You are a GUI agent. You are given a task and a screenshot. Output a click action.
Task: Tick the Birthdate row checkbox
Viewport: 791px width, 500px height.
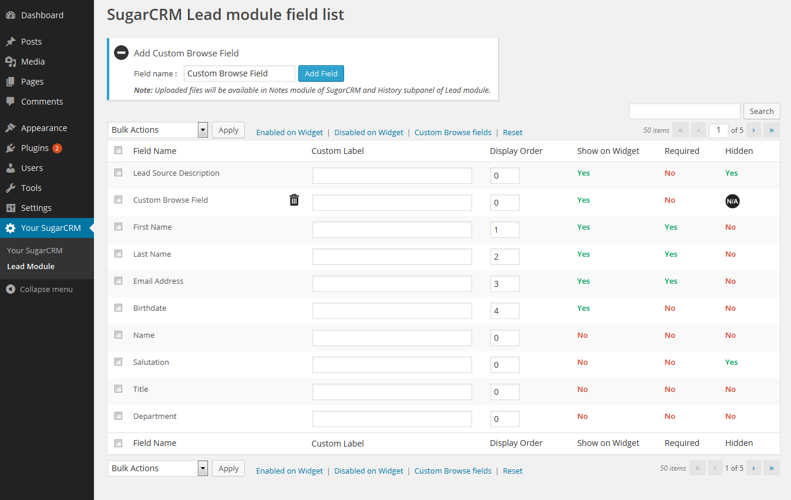(119, 308)
